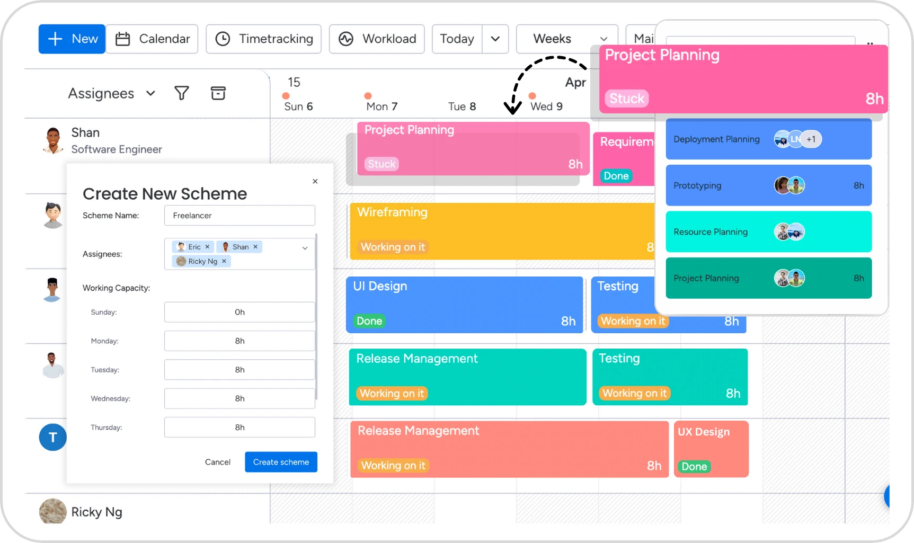Viewport: 914px width, 543px height.
Task: Open the Assignees column dropdown
Action: click(x=151, y=93)
